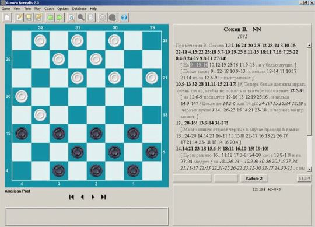Click the notation scrollbar thumb
The height and width of the screenshot is (227, 315).
point(309,92)
